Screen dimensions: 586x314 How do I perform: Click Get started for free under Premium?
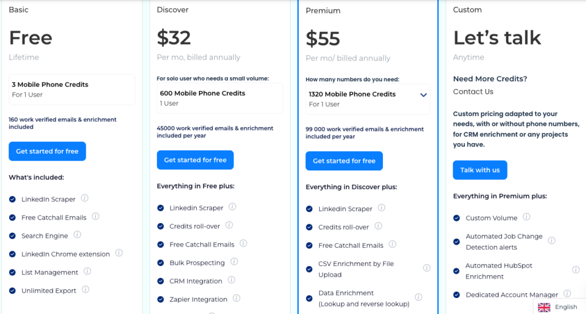344,161
